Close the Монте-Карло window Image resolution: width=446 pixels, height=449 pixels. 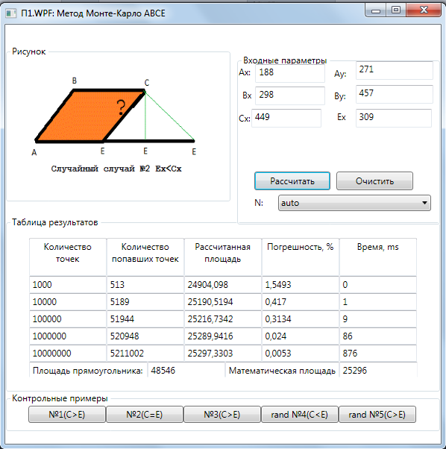(x=424, y=10)
